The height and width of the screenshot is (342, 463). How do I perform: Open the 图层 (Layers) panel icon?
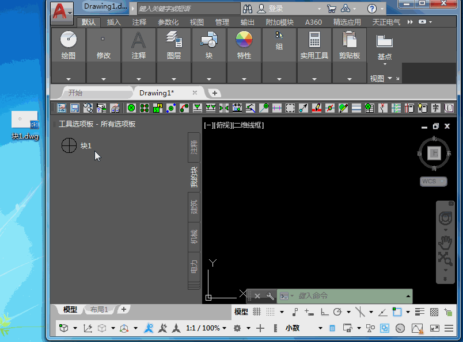[173, 40]
